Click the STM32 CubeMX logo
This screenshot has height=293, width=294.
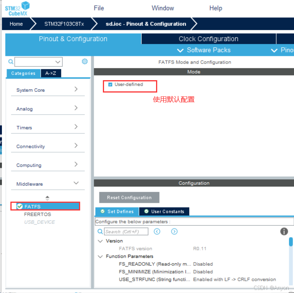pos(17,8)
